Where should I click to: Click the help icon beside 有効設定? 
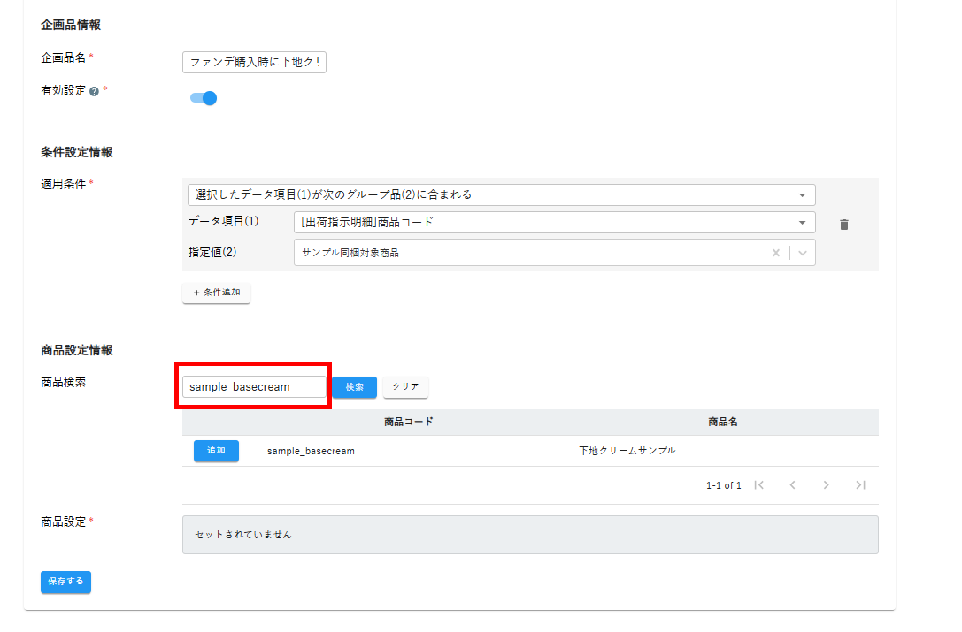coord(94,91)
